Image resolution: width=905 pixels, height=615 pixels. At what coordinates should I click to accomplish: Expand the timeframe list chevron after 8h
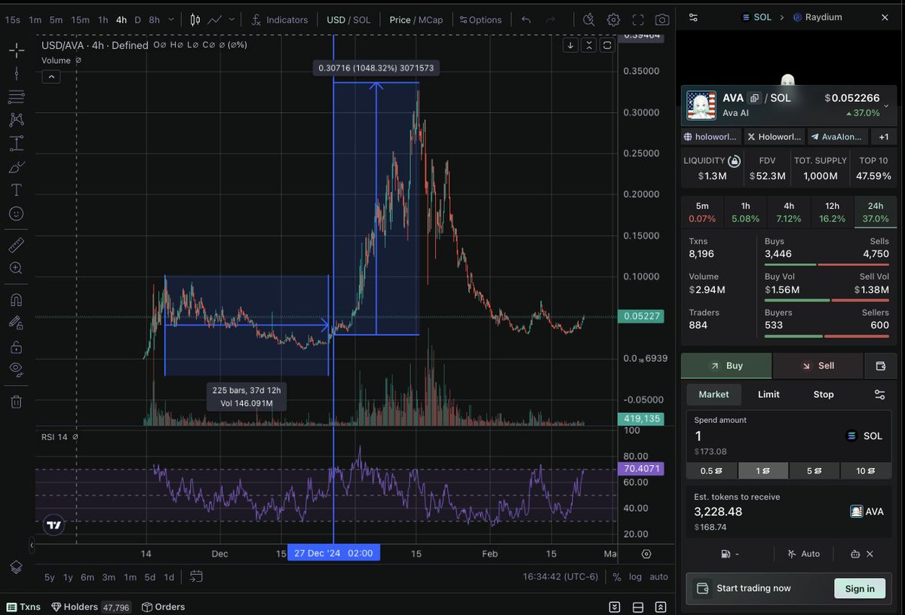[x=172, y=20]
